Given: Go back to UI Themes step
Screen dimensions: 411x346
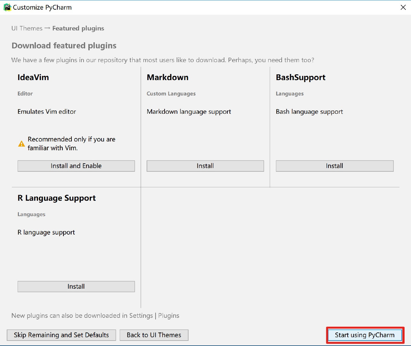Looking at the screenshot, I should 154,335.
